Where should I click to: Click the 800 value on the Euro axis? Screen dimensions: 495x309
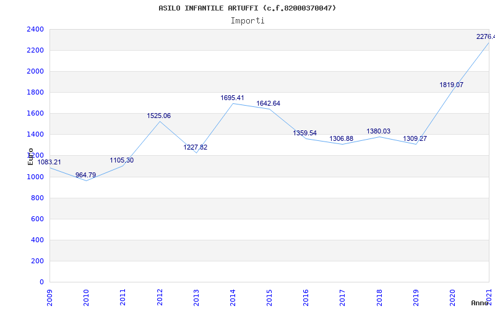point(37,198)
